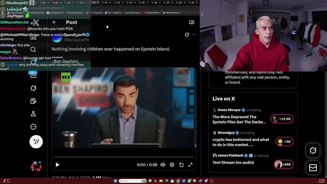Image resolution: width=327 pixels, height=184 pixels.
Task: Open File Explorer from taskbar
Action: click(161, 181)
